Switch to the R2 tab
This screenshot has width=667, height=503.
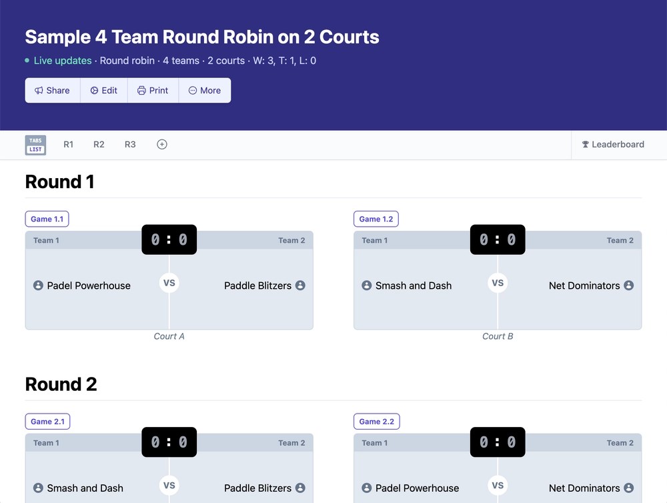tap(99, 144)
